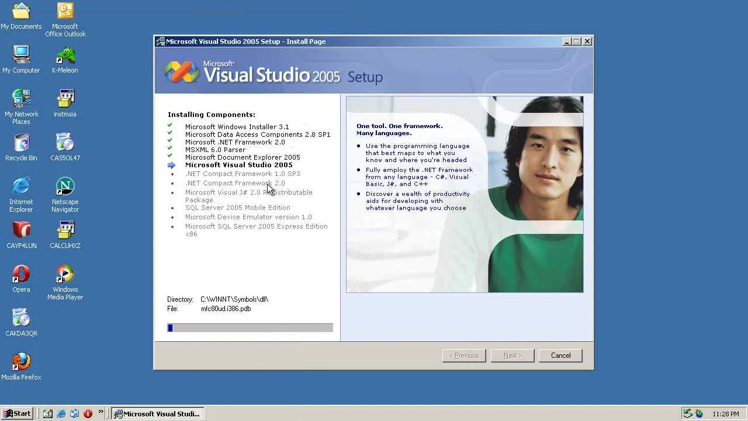Click 'Microsoft Windows Installer 3.1' in the list
Image resolution: width=748 pixels, height=421 pixels.
pyautogui.click(x=237, y=127)
